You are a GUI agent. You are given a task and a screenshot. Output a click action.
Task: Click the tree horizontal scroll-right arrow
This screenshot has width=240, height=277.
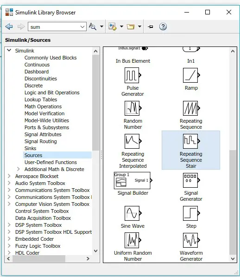tap(88, 258)
